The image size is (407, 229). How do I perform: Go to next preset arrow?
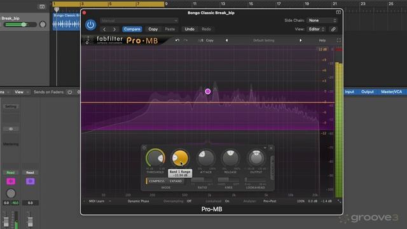(x=301, y=41)
